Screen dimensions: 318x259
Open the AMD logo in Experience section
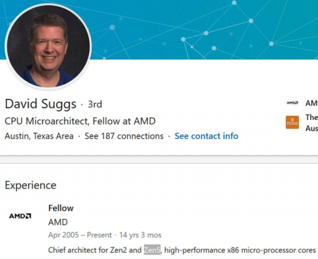[20, 216]
